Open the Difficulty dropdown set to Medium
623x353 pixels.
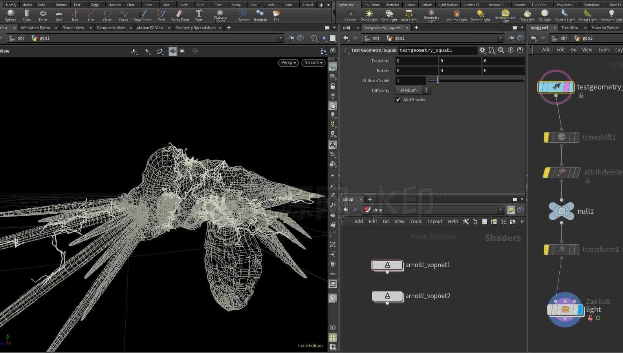413,91
